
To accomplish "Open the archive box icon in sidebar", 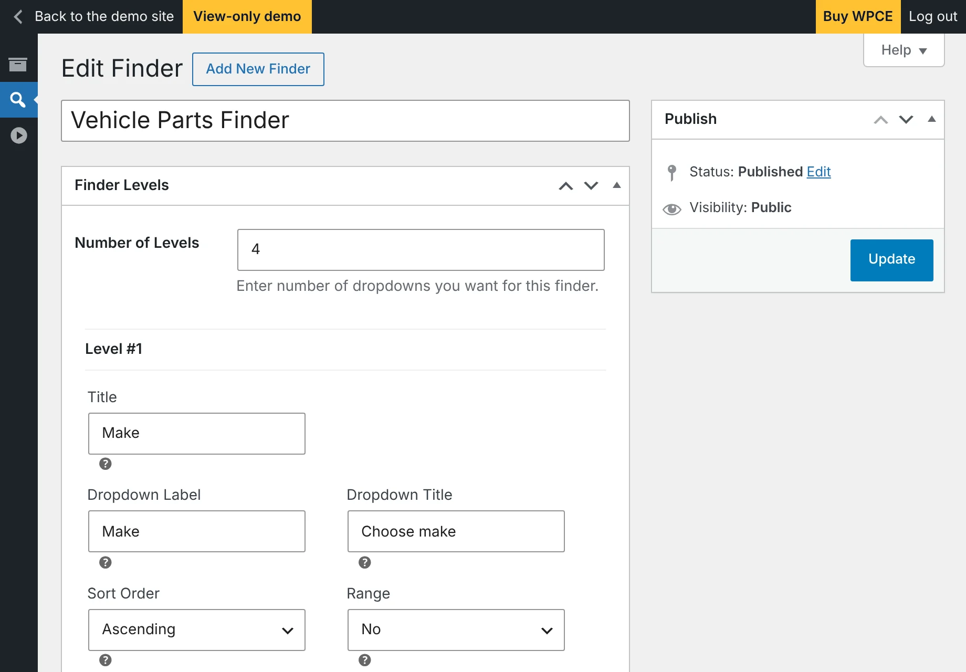I will pyautogui.click(x=18, y=65).
